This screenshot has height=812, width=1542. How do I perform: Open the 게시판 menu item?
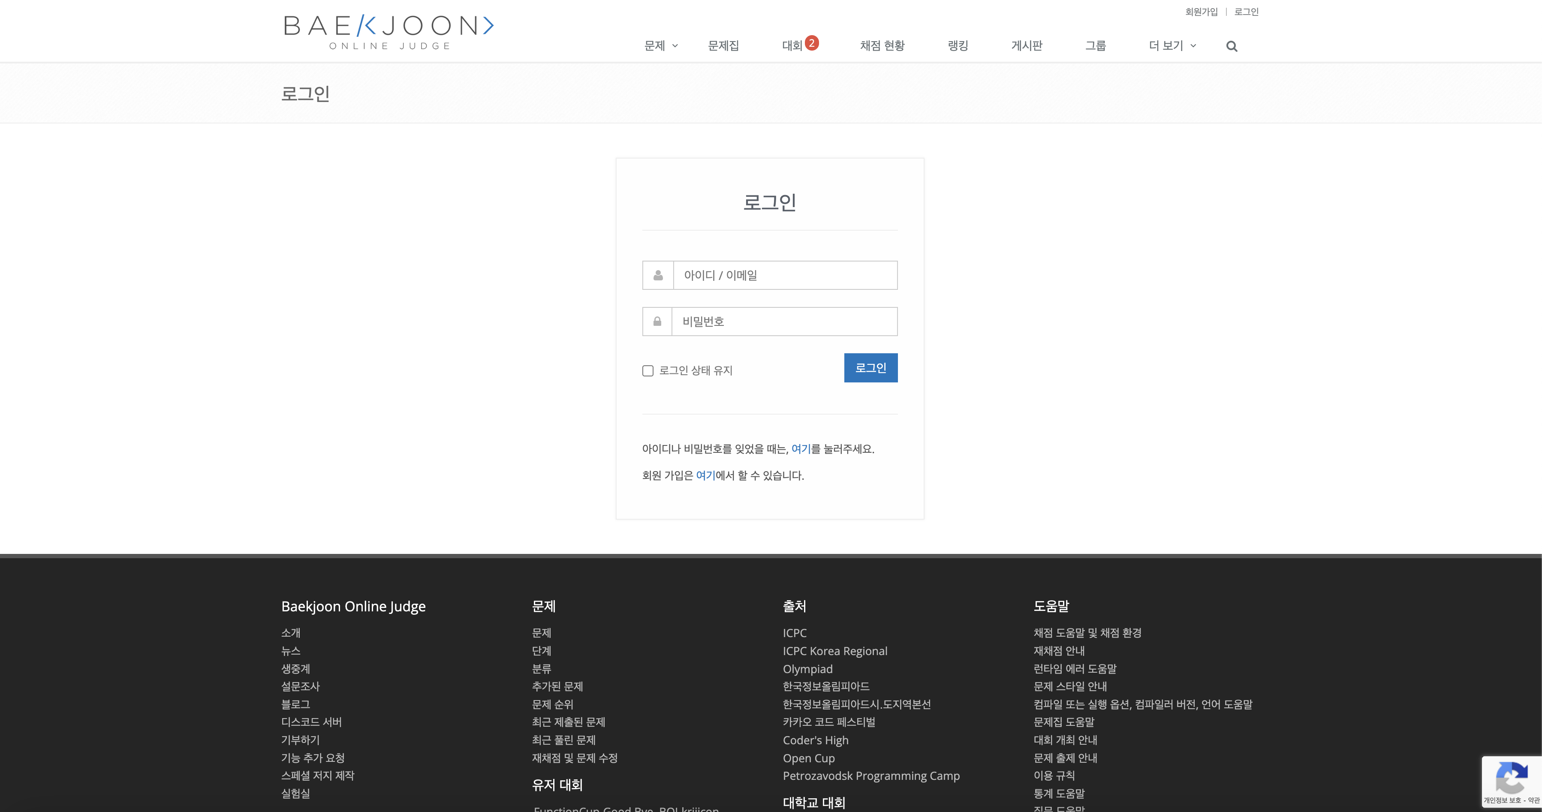pos(1027,46)
